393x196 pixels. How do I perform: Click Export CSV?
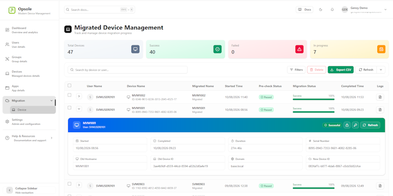341,70
